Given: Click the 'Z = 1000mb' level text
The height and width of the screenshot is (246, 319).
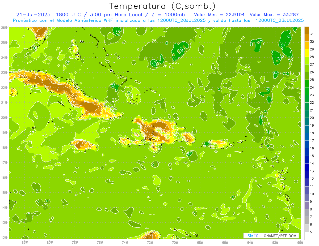Looking at the screenshot, I should (167, 15).
